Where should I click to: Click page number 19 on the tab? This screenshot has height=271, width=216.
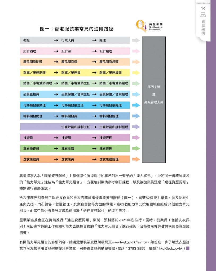pos(203,9)
